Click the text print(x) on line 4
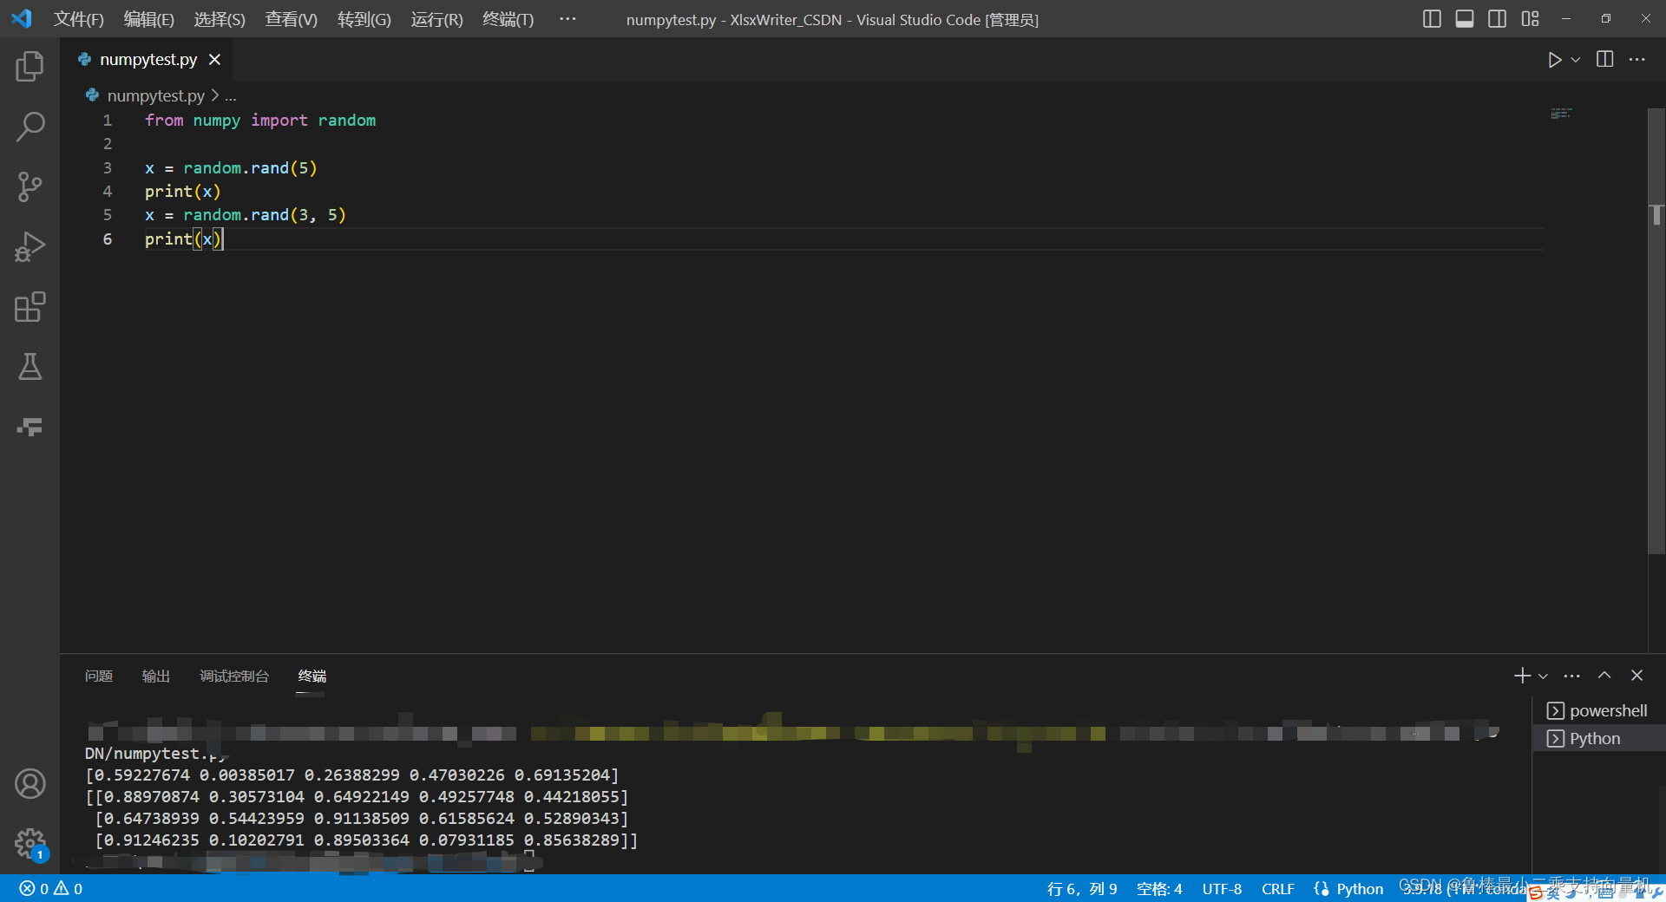 (182, 192)
